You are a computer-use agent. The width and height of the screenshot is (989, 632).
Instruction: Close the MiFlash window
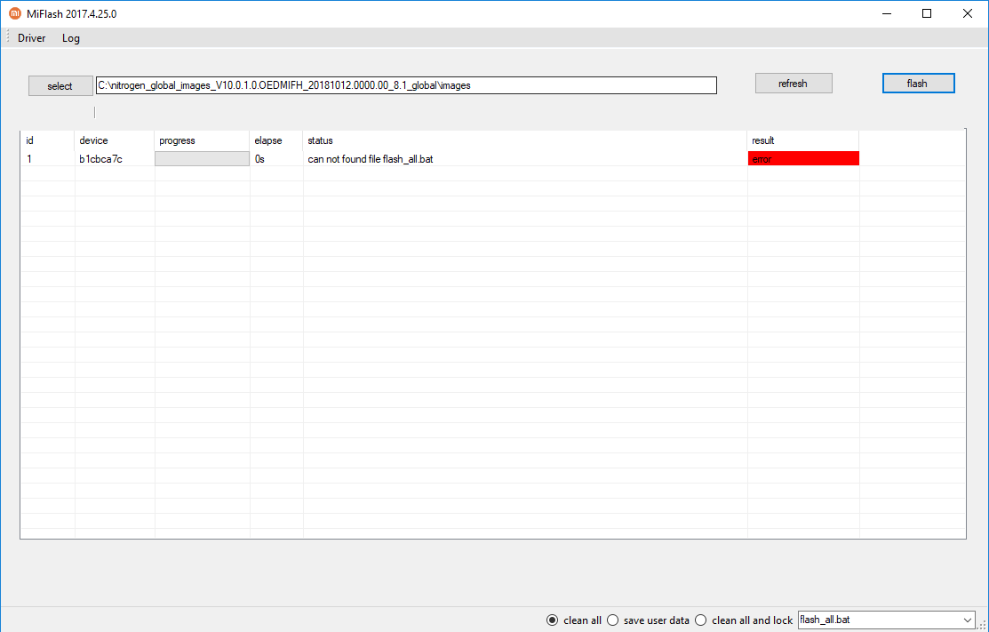click(x=967, y=13)
